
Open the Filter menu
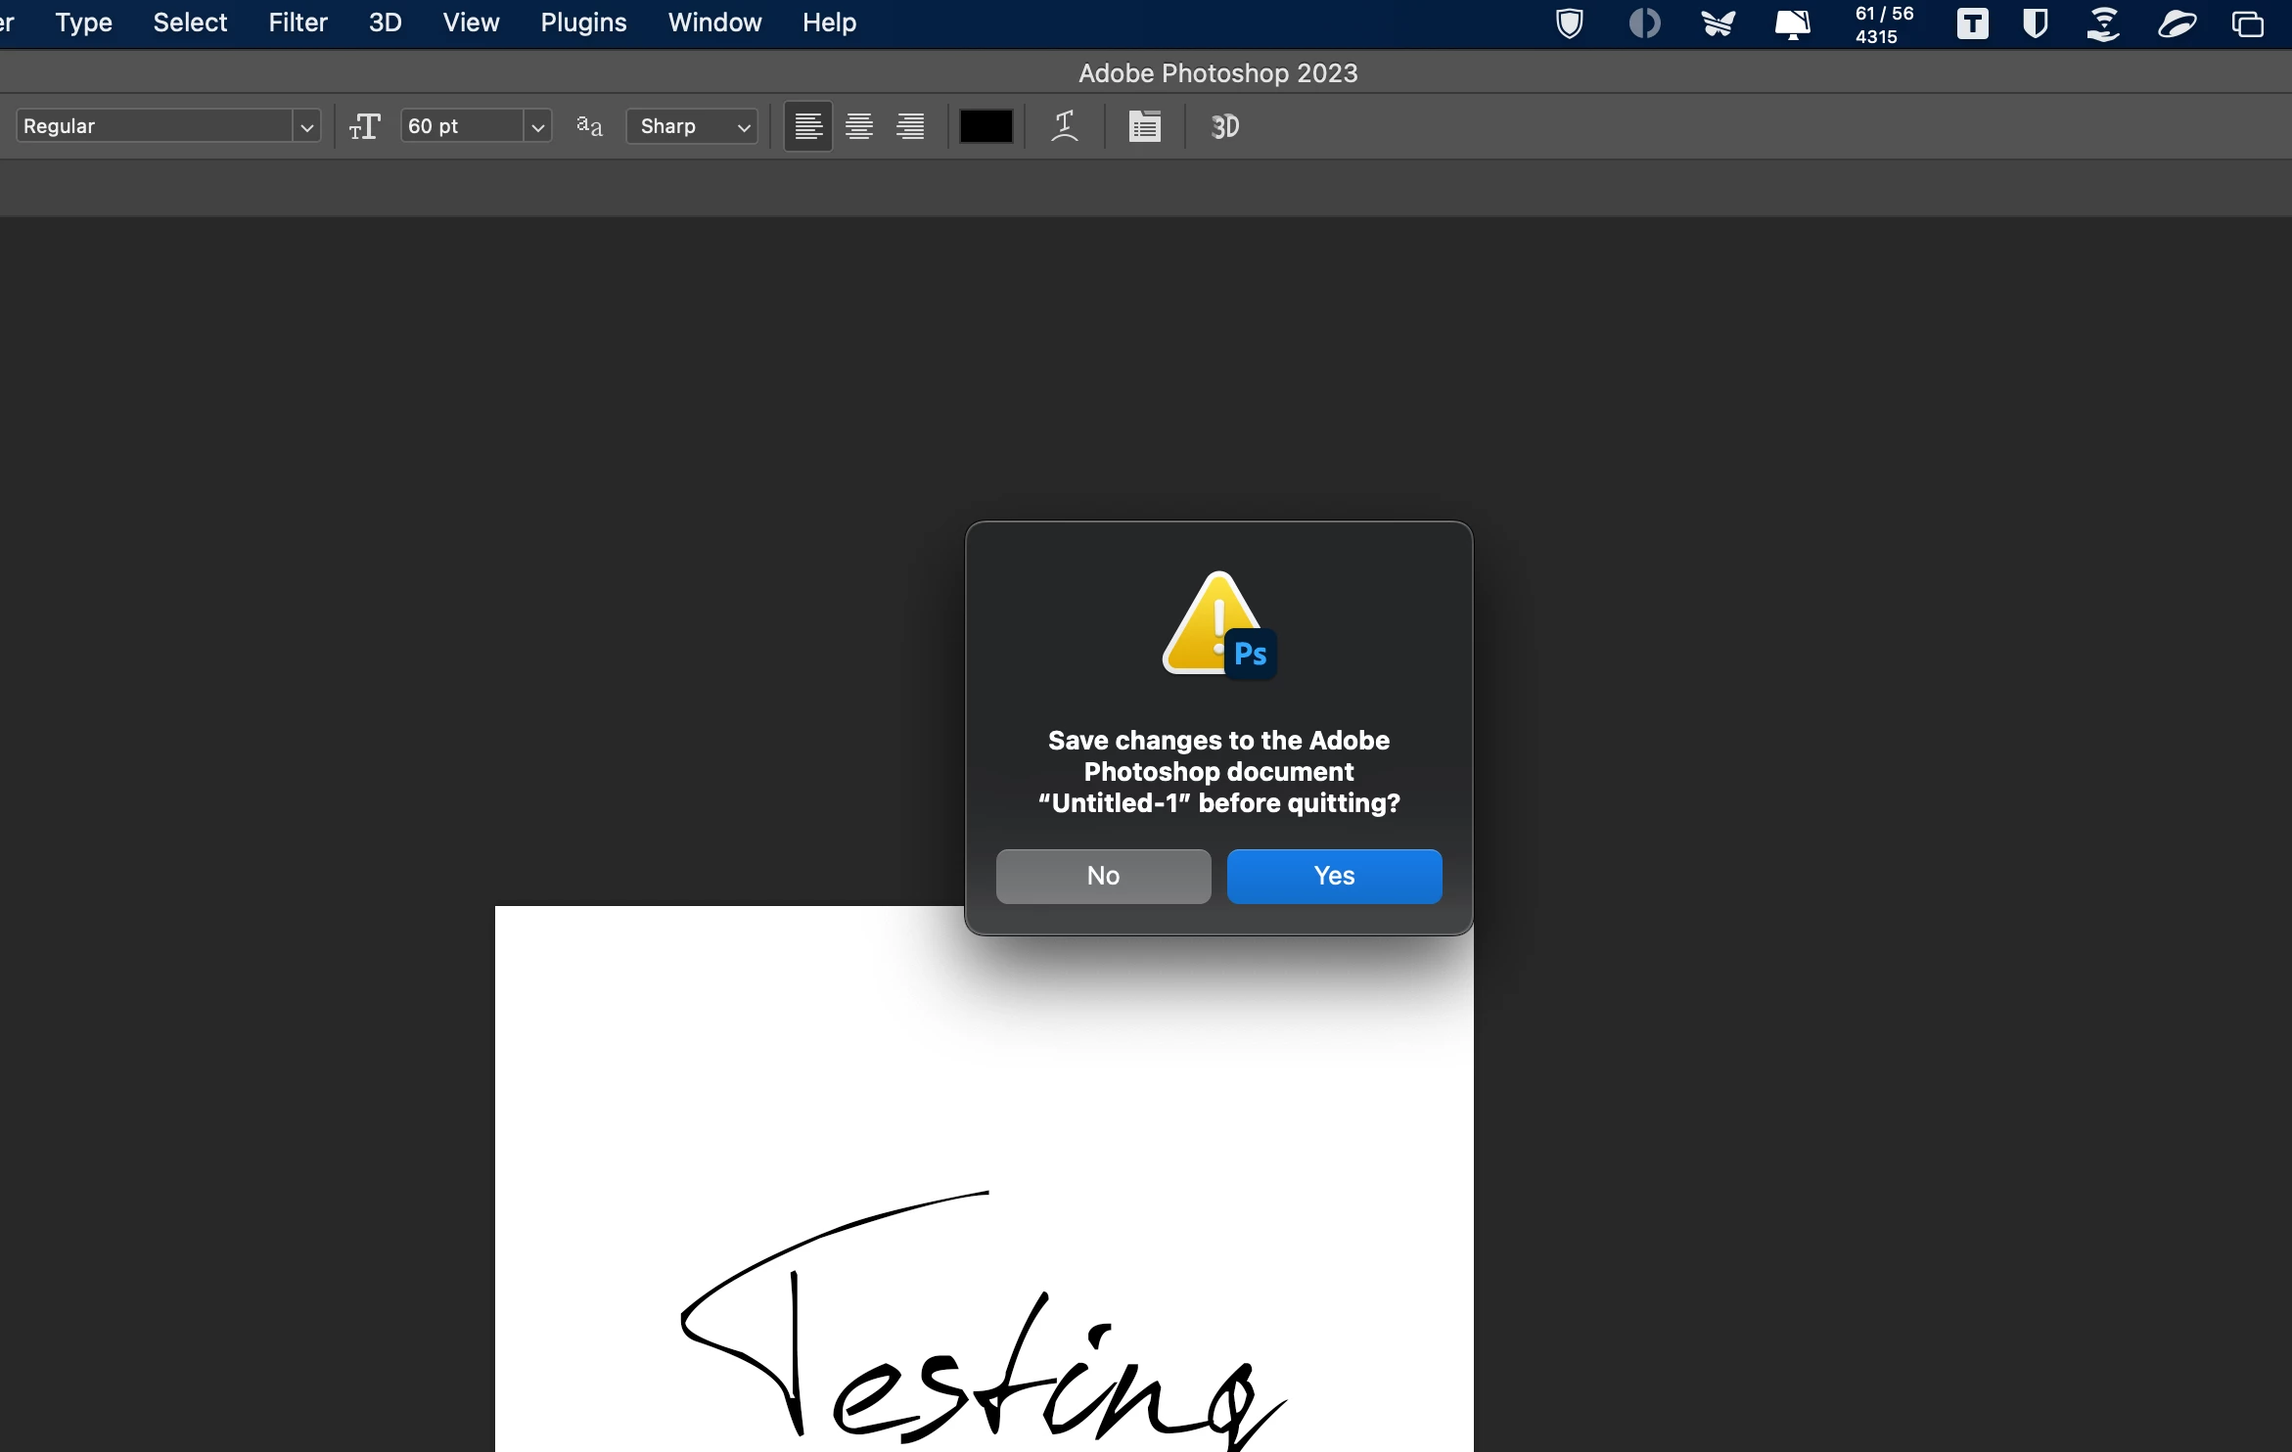298,23
